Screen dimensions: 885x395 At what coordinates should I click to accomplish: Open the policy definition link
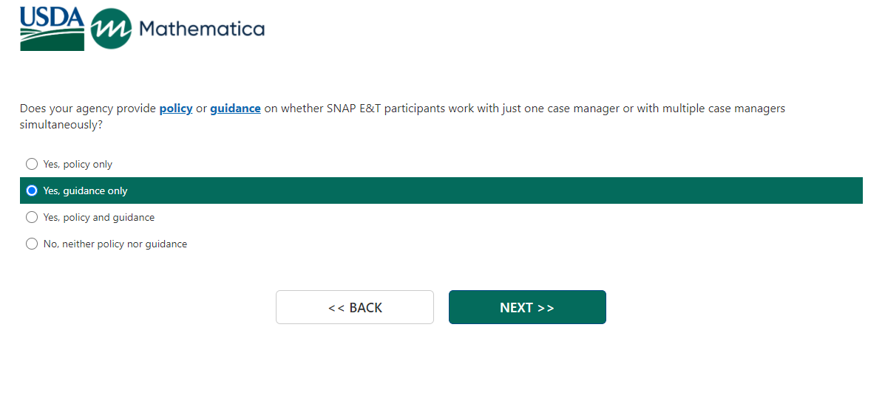176,109
